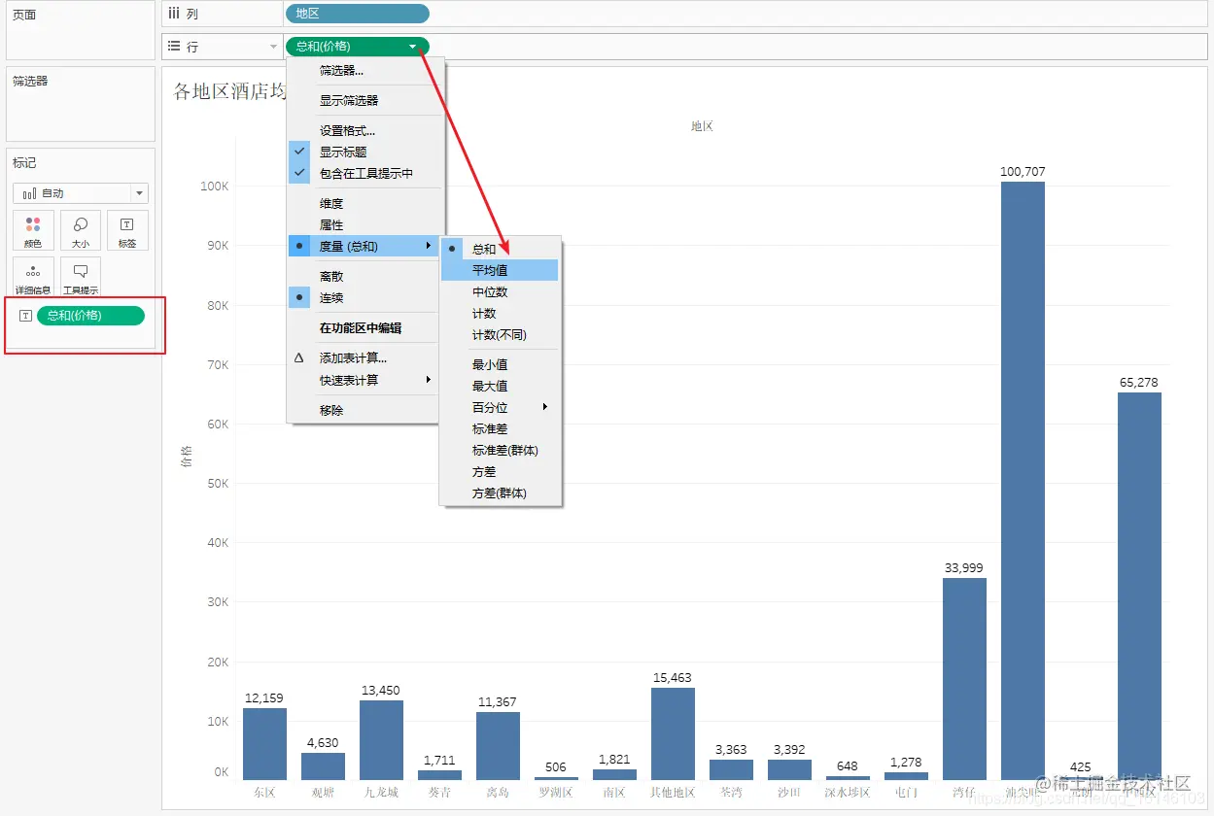Click 在功能区中编辑 menu entry
Viewport: 1214px width, 816px height.
365,327
